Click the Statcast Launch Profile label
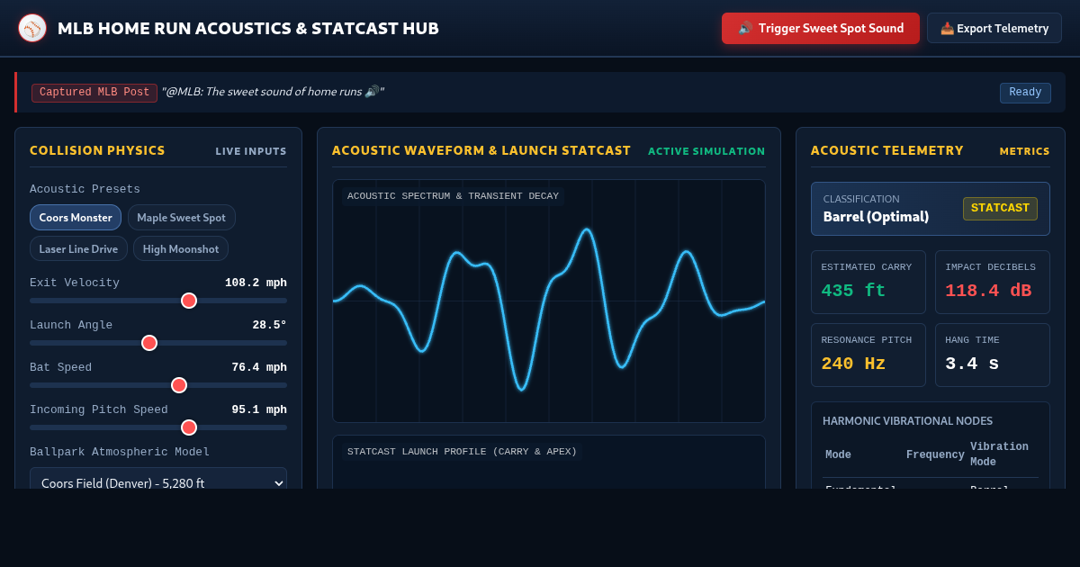 point(462,452)
